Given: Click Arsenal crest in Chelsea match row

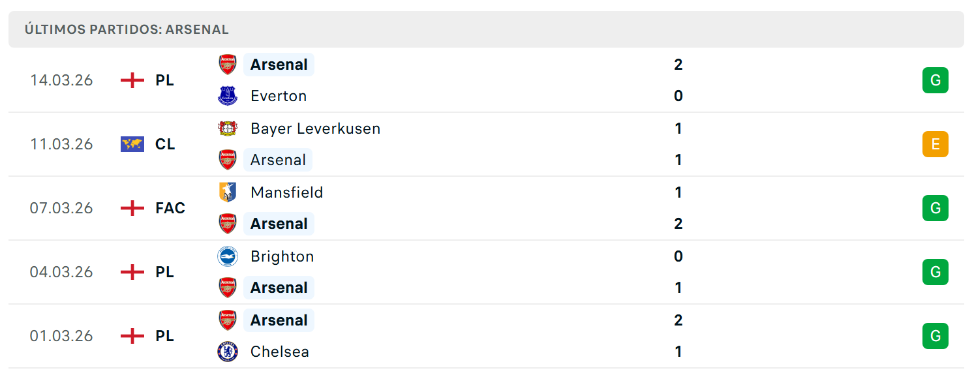Looking at the screenshot, I should [x=228, y=320].
